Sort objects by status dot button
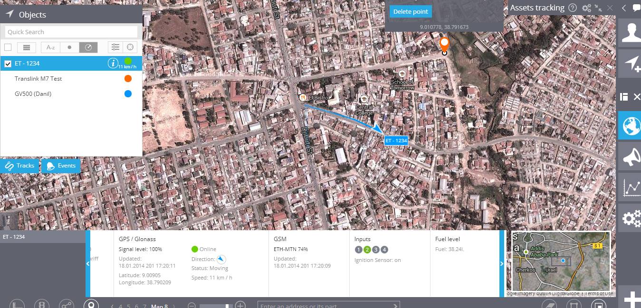Image resolution: width=641 pixels, height=308 pixels. pos(69,47)
